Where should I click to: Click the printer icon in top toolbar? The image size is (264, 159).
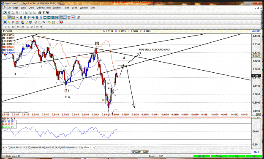coord(40,13)
